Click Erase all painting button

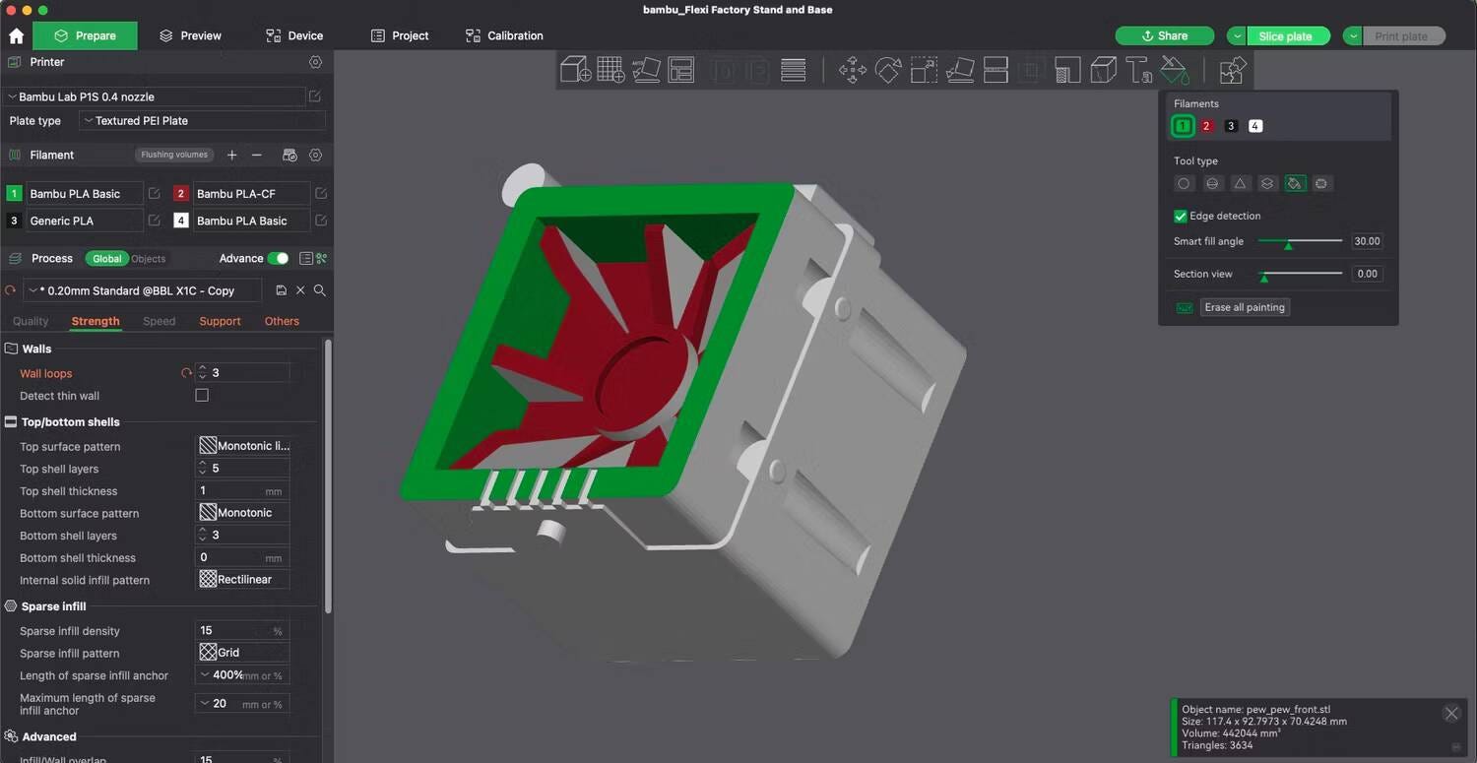pos(1245,307)
